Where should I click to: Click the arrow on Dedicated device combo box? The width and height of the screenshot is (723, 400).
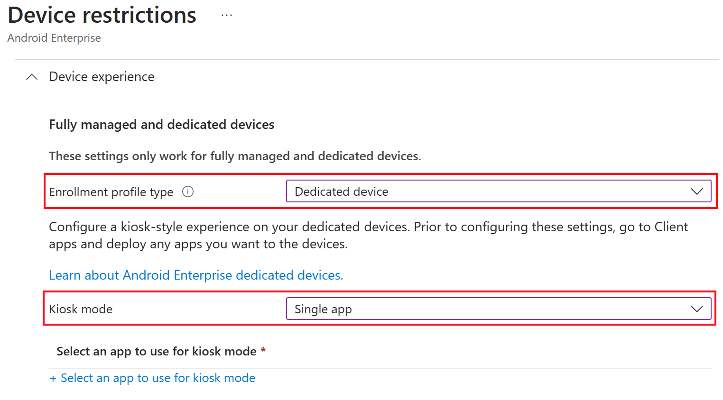[696, 191]
